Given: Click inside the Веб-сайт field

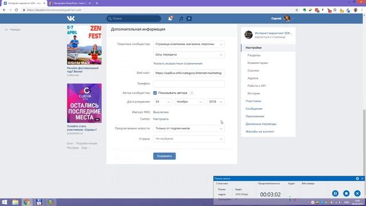Looking at the screenshot, I should [x=189, y=73].
